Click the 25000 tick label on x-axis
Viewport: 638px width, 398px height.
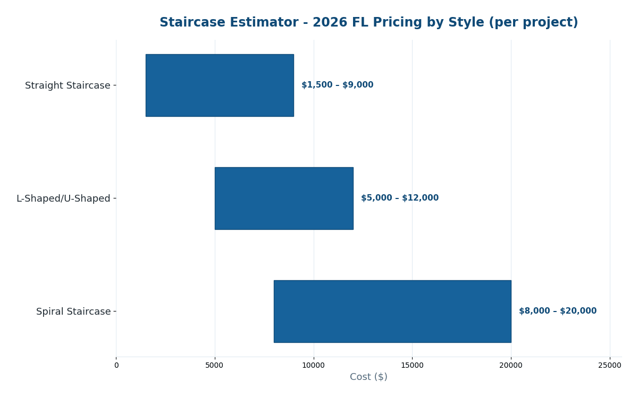point(610,365)
